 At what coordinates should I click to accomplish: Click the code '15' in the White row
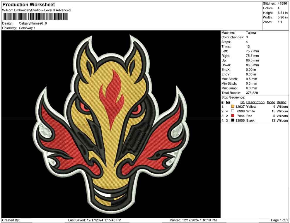273,111
